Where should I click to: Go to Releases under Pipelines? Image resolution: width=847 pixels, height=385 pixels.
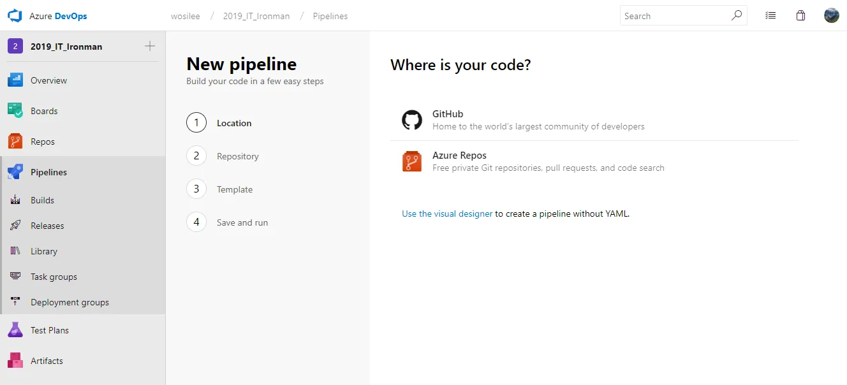pos(47,226)
